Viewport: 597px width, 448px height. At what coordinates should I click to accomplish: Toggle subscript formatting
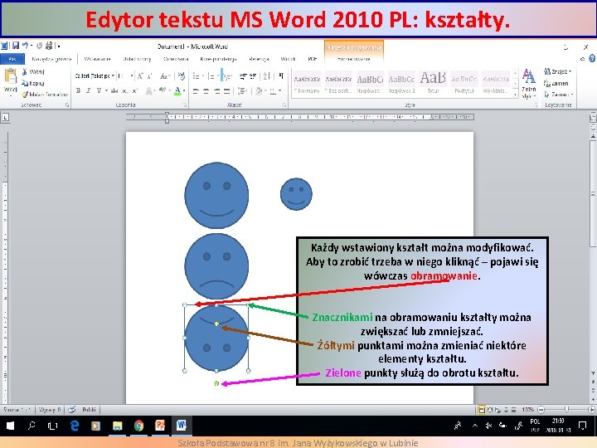124,90
